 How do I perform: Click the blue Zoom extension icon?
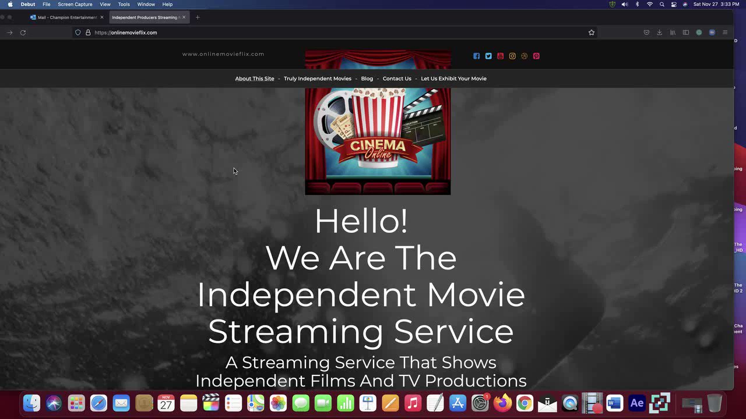[x=712, y=33]
